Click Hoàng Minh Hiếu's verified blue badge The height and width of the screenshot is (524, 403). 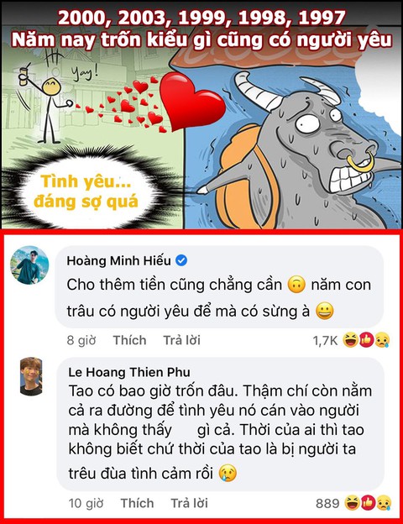pos(181,260)
